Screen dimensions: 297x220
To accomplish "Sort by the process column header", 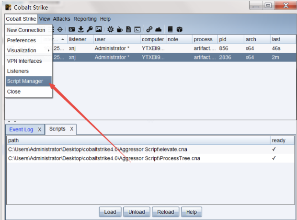I will click(205, 39).
